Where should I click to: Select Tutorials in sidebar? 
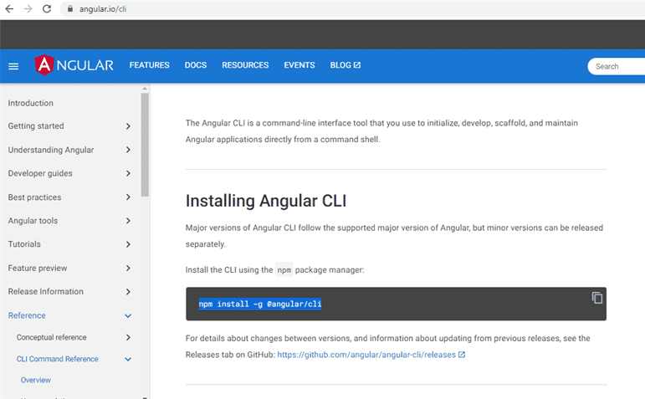24,244
